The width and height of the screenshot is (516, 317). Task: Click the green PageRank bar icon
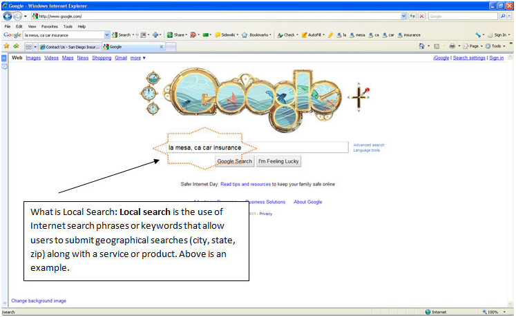(x=205, y=34)
